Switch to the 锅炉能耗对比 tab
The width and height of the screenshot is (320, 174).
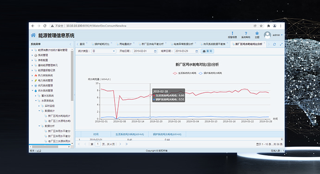click(x=102, y=44)
